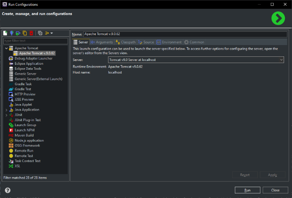The width and height of the screenshot is (292, 198).
Task: Open the Classpath tab
Action: [x=126, y=42]
